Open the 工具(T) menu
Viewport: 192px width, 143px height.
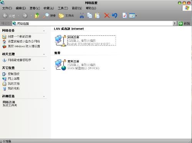(x=63, y=8)
